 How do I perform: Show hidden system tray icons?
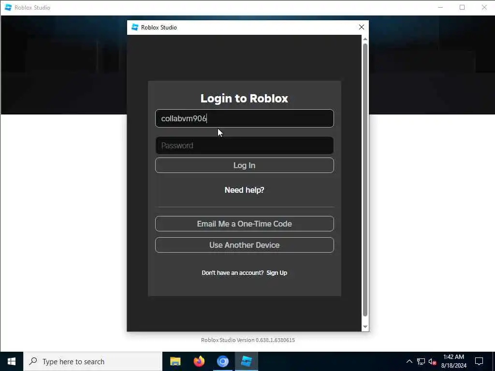[x=409, y=361]
